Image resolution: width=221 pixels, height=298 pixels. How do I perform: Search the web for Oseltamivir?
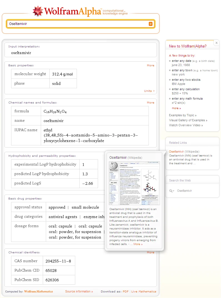point(184,191)
